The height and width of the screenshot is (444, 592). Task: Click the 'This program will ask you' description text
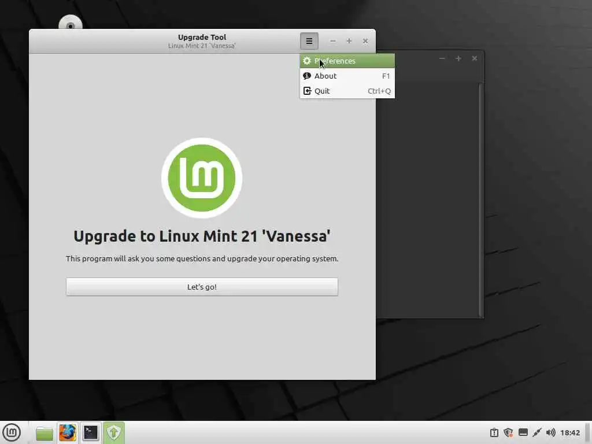pos(202,259)
